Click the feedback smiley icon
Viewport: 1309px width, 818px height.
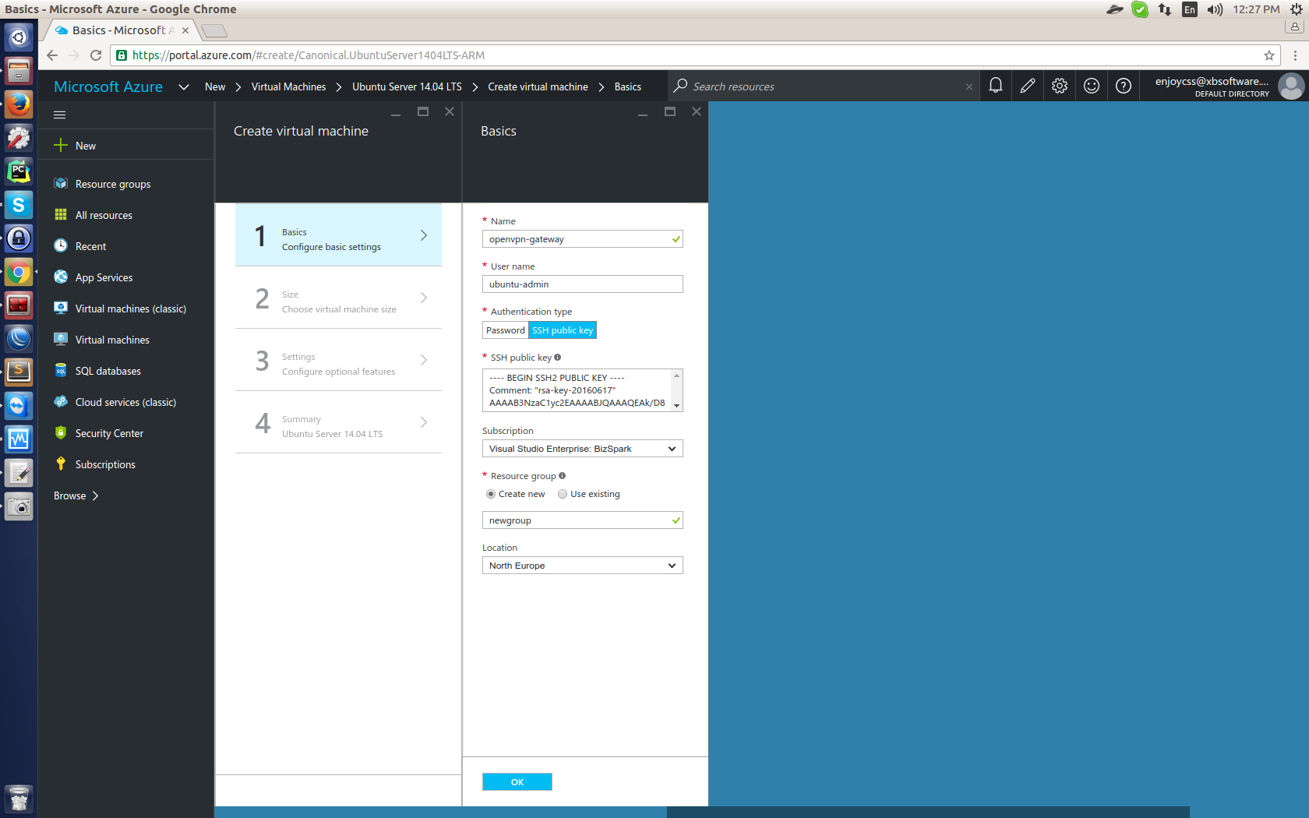pyautogui.click(x=1091, y=86)
